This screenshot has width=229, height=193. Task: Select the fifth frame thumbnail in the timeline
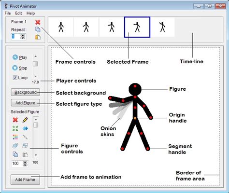[162, 27]
